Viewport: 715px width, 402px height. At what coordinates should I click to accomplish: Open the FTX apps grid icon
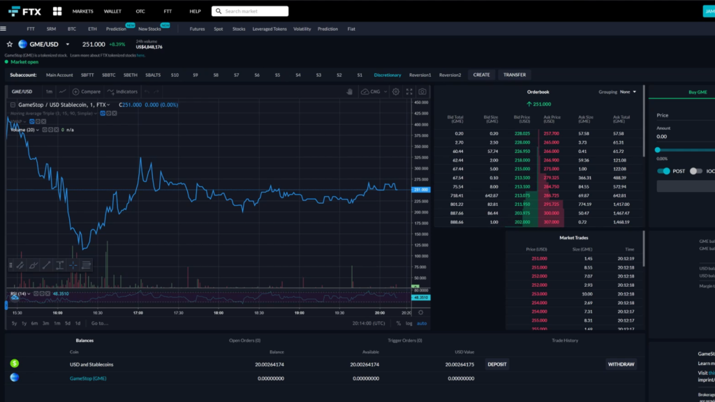click(57, 11)
